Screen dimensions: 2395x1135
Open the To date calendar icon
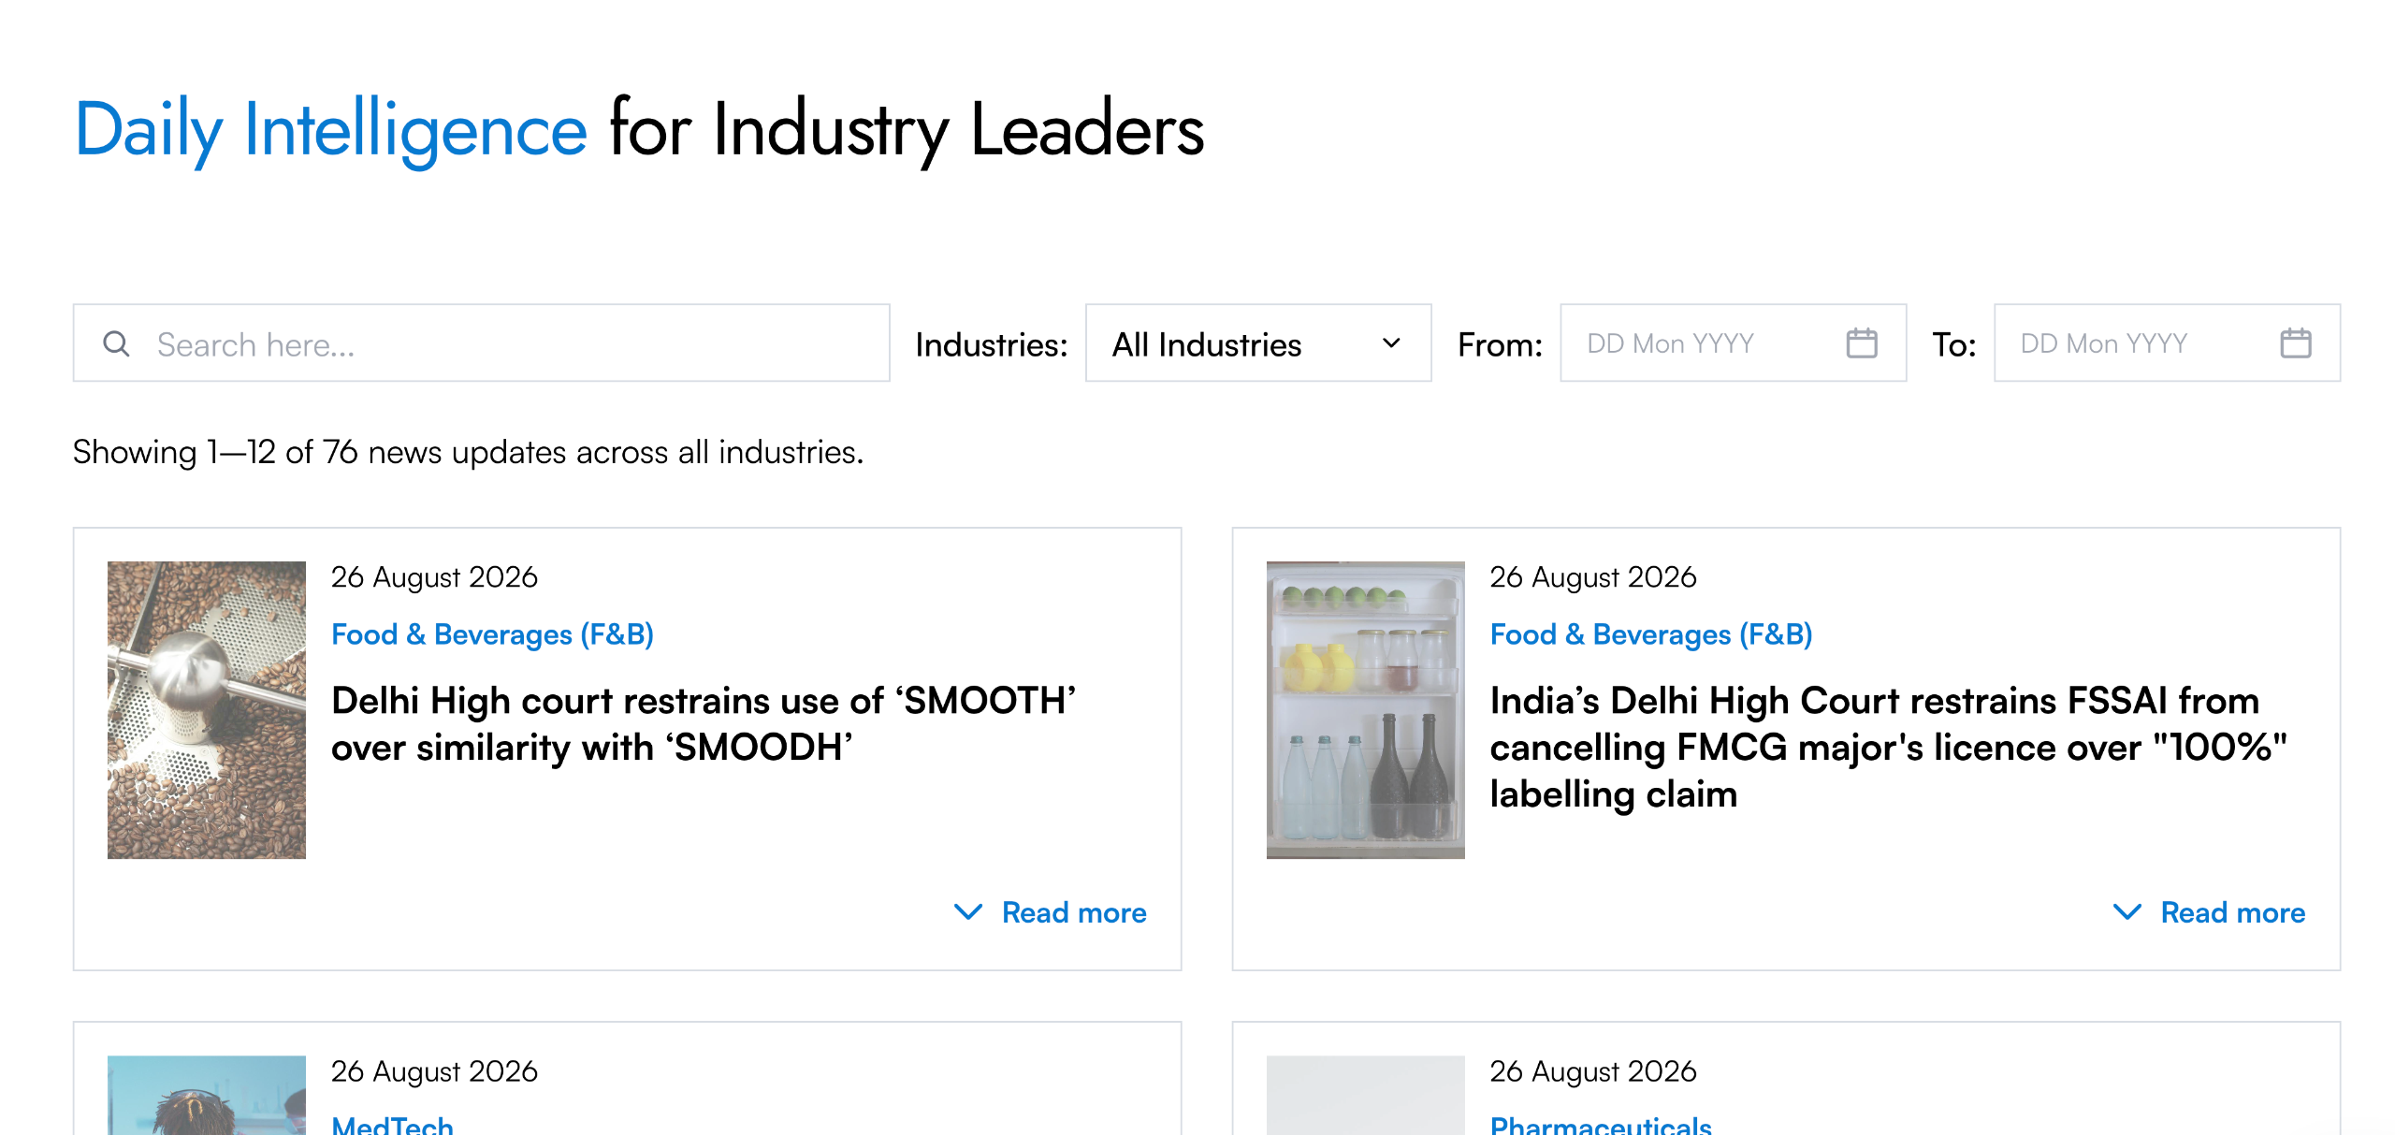[2295, 343]
